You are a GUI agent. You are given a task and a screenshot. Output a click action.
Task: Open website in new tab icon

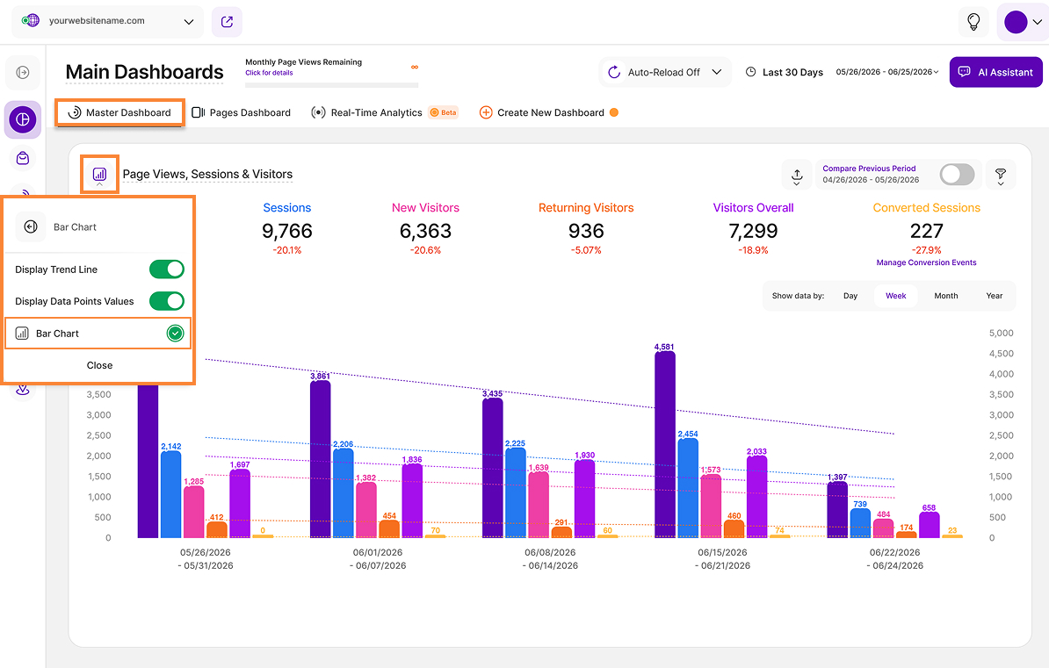click(227, 22)
